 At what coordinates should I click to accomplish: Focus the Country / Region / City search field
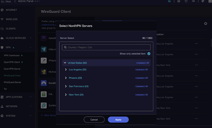pyautogui.click(x=108, y=47)
